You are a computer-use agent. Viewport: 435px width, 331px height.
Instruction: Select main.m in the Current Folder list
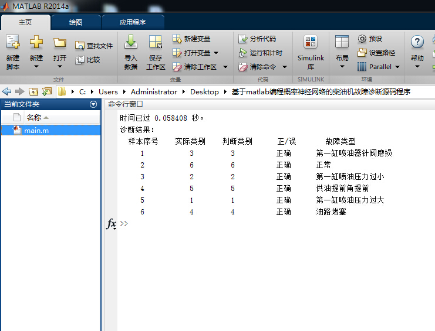click(50, 131)
